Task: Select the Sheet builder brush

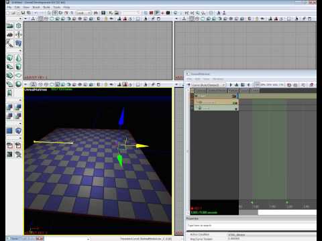Action: (x=18, y=75)
